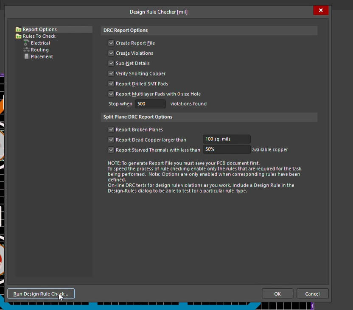This screenshot has width=353, height=310.
Task: Dismiss dialog with Cancel button
Action: point(312,294)
